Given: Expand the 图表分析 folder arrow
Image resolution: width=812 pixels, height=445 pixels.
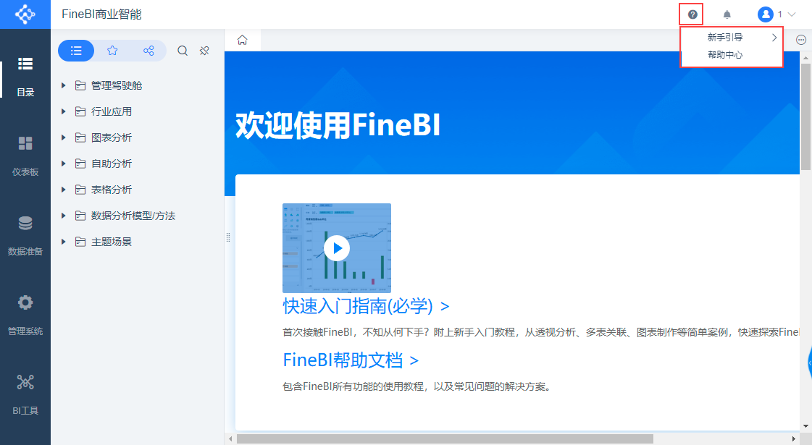Looking at the screenshot, I should point(63,137).
